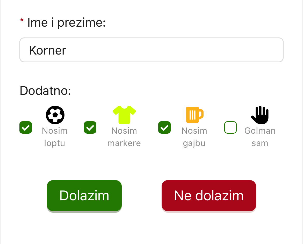Click the black goalkeeper hand icon
Screen dimensions: 303x244
pyautogui.click(x=260, y=115)
